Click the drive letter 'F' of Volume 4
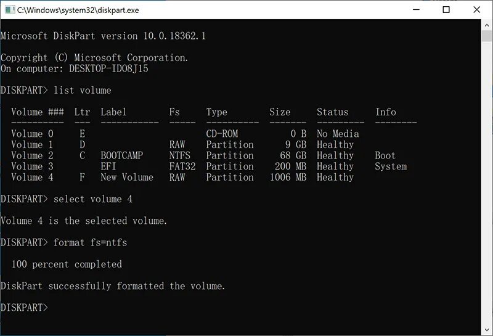 pos(82,177)
